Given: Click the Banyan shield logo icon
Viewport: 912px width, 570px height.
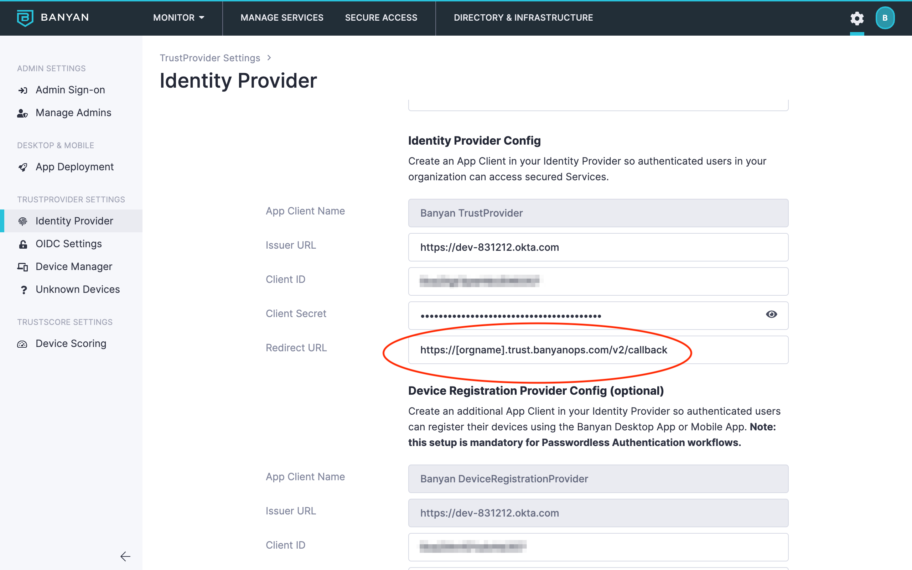Looking at the screenshot, I should 25,18.
